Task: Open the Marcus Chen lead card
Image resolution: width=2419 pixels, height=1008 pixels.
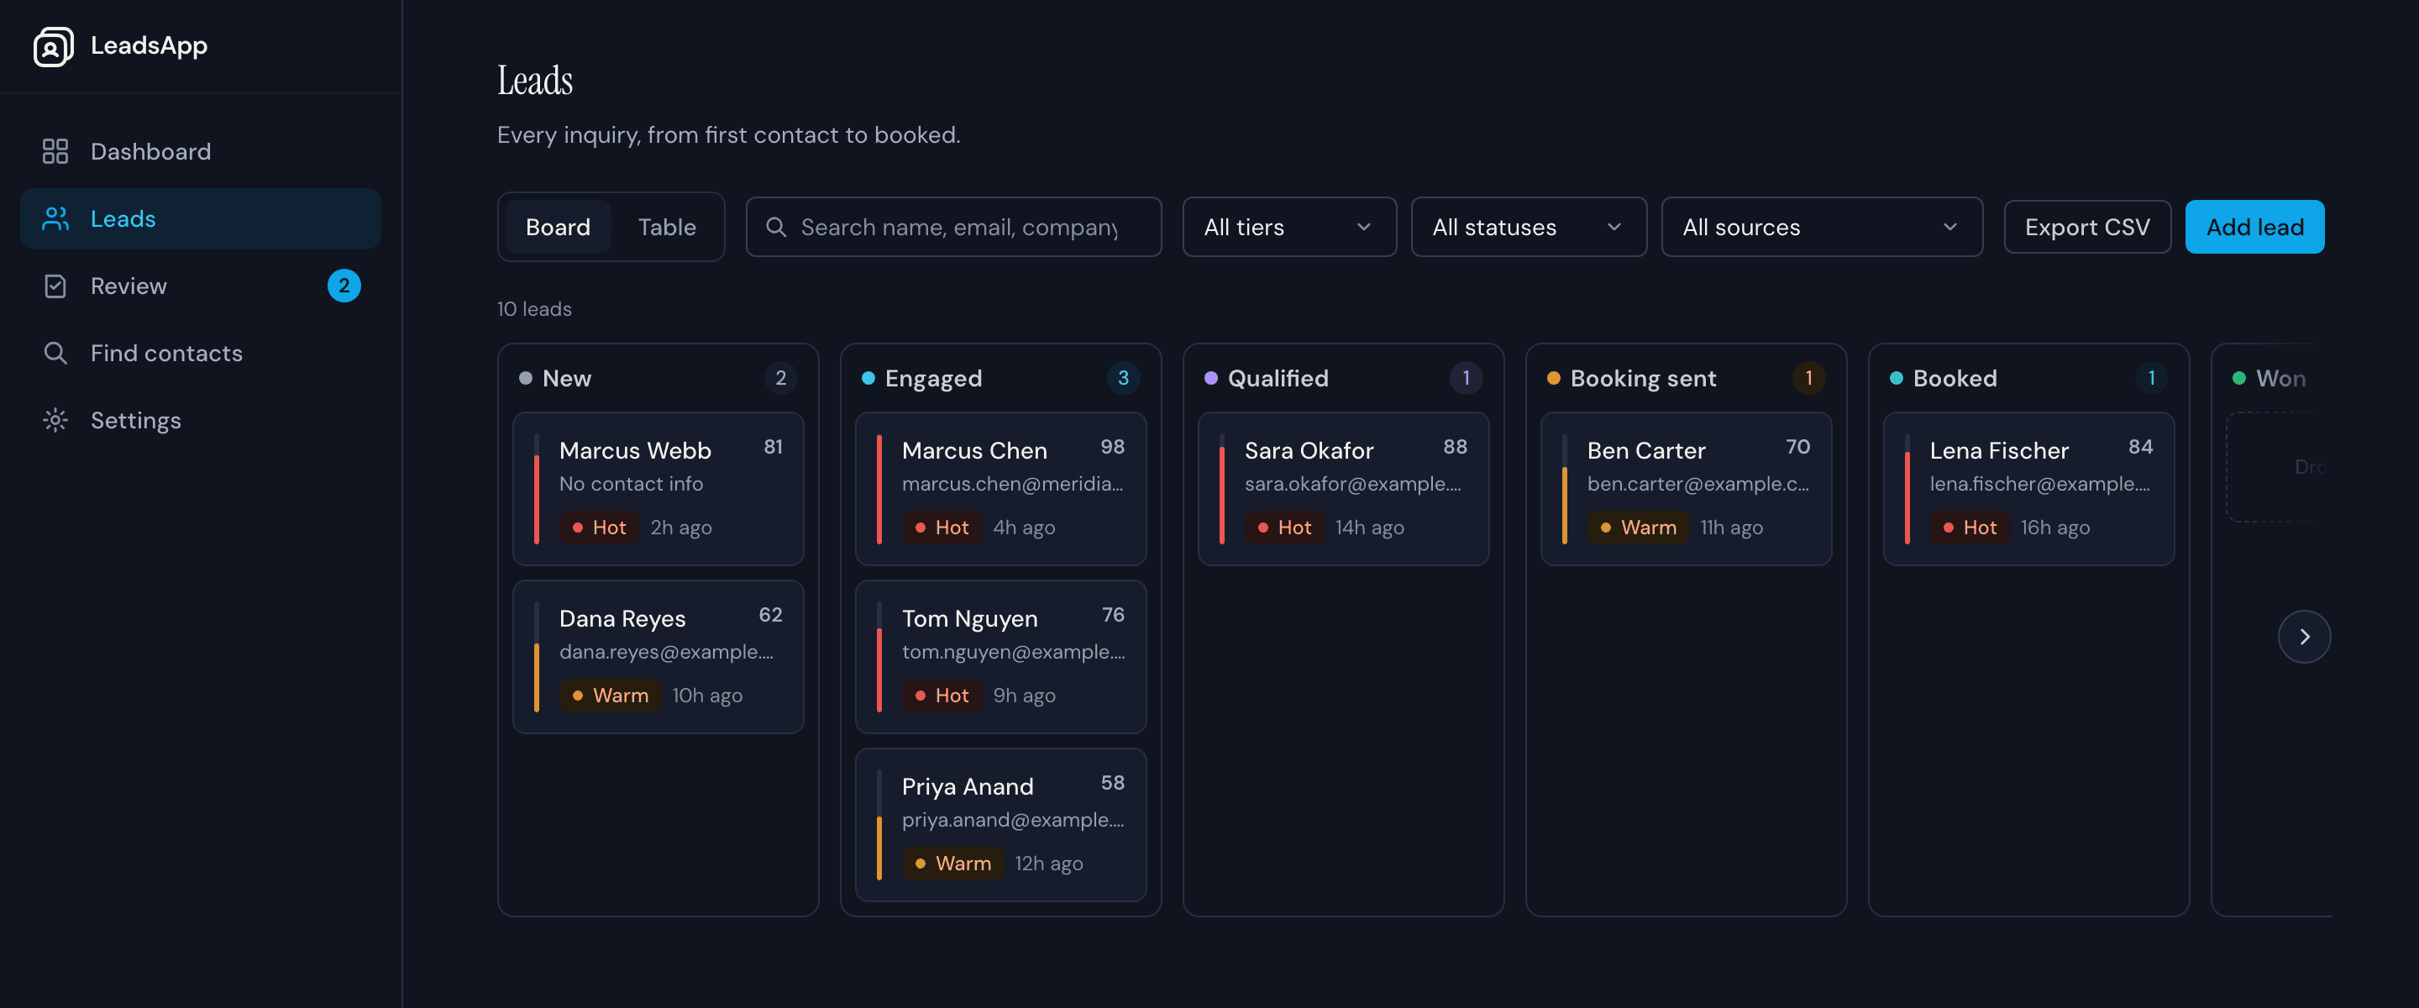Action: click(x=1001, y=489)
